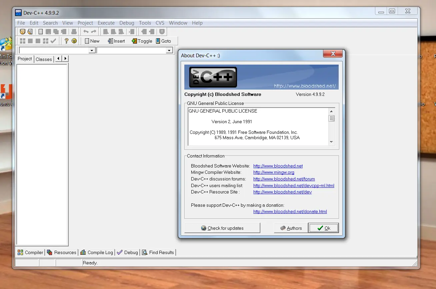The height and width of the screenshot is (289, 436).
Task: Switch to the Classes tab
Action: (x=44, y=59)
